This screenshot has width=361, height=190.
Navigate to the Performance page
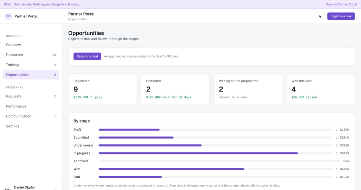[x=31, y=106]
